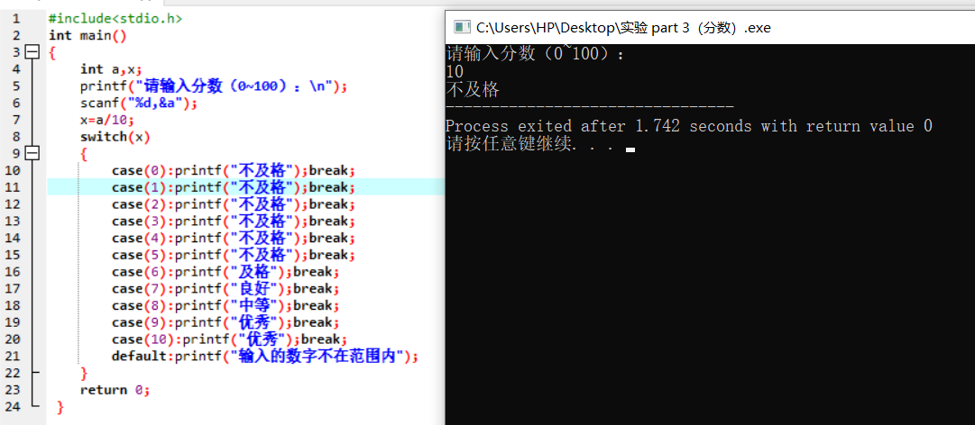
Task: Click the 'case(4)' code line
Action: (x=234, y=238)
